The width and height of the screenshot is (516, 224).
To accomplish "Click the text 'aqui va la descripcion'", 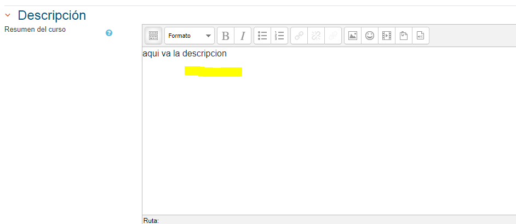I will click(185, 53).
